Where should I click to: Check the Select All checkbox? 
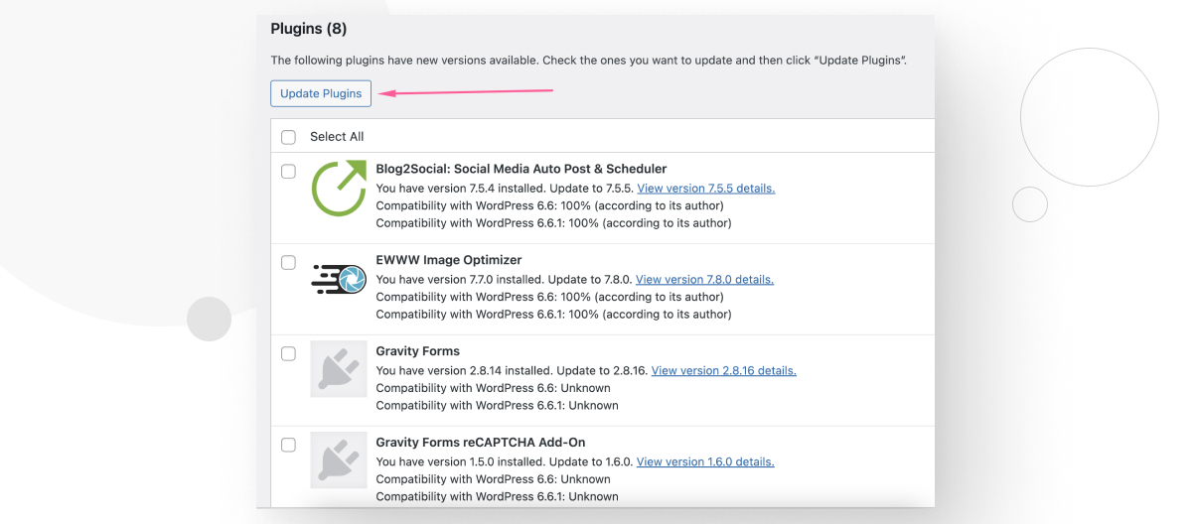click(x=288, y=137)
